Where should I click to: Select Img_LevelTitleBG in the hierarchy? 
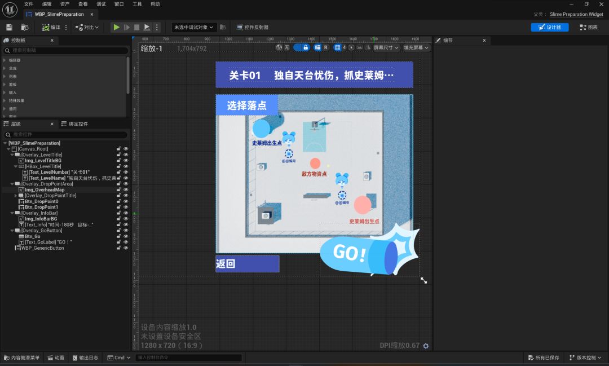point(43,161)
